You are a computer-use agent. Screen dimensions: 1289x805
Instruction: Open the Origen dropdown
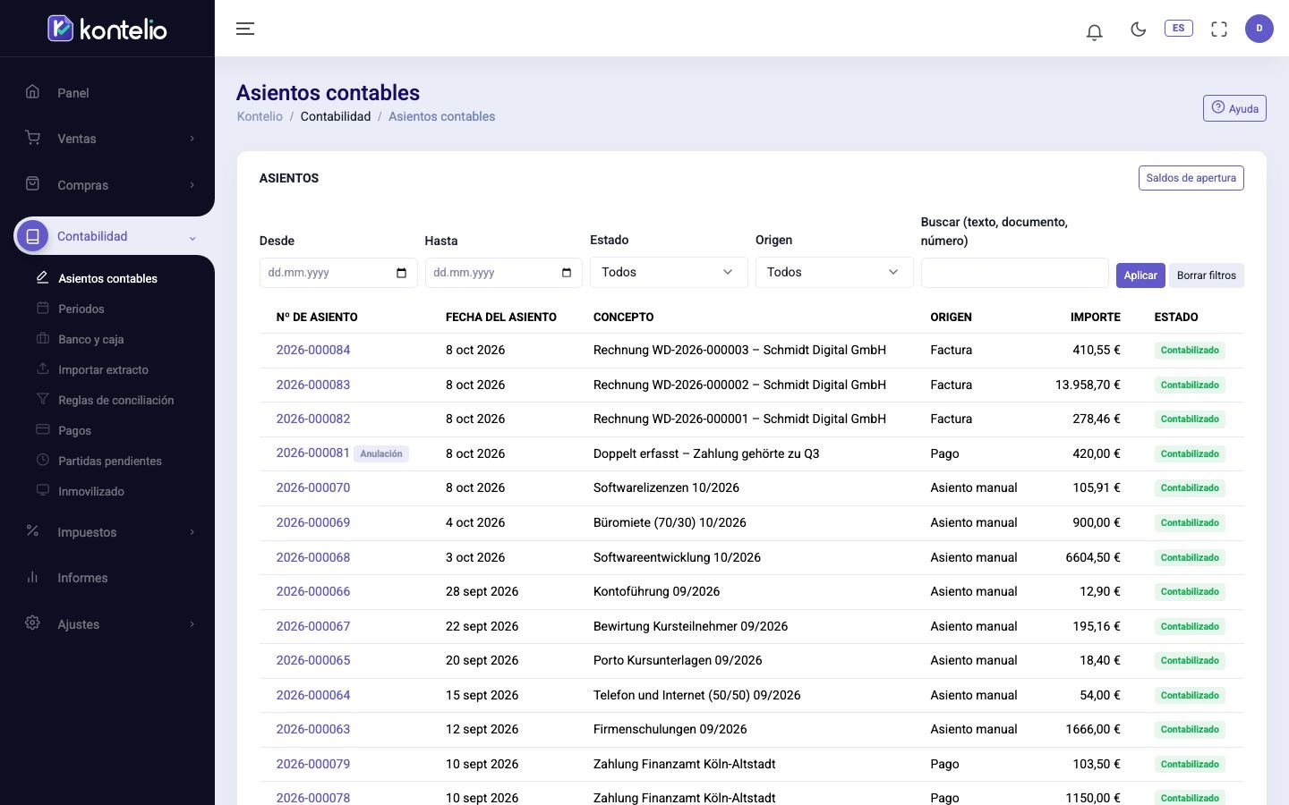(834, 272)
